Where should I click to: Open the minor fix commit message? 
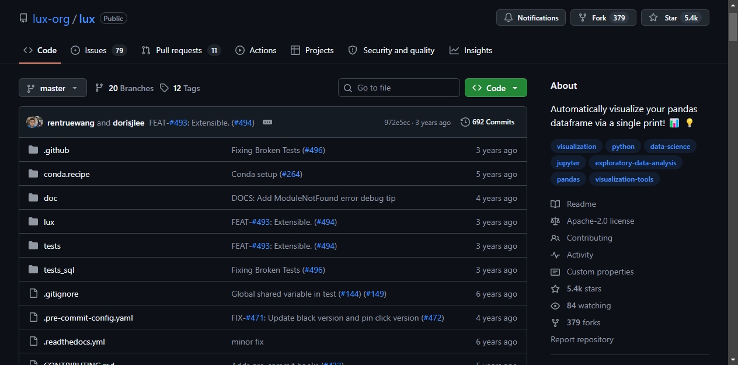pos(248,342)
